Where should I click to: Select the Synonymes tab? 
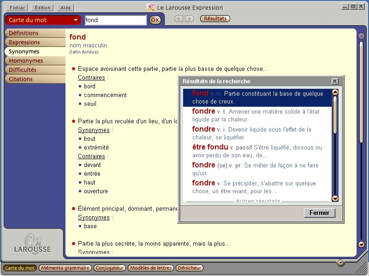tap(35, 52)
